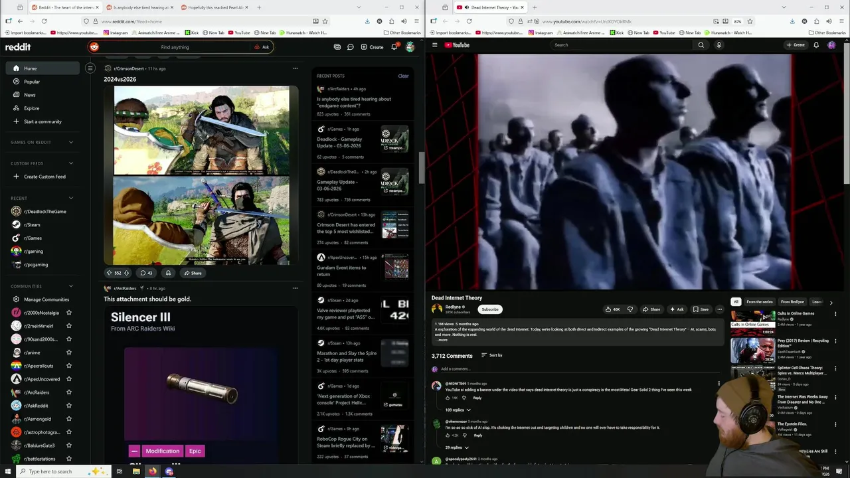This screenshot has width=850, height=478.
Task: Collapse Games on Reddit section
Action: pyautogui.click(x=71, y=142)
